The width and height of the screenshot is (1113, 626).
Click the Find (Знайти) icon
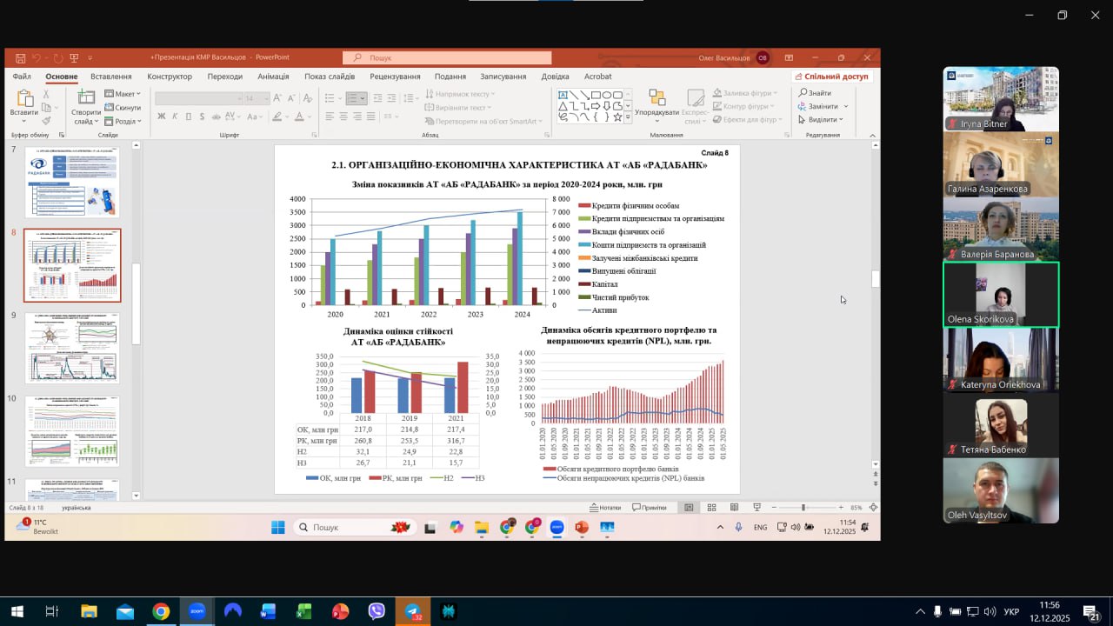click(x=815, y=93)
